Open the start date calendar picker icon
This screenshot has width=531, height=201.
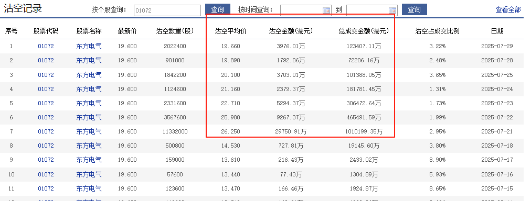point(326,10)
